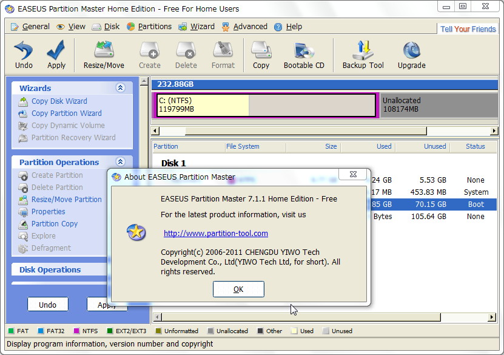Select the Format toolbar icon

click(223, 55)
